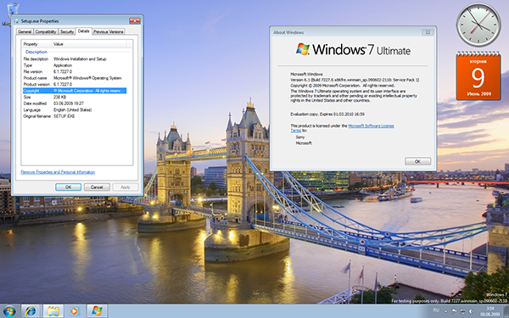The width and height of the screenshot is (509, 318).
Task: Click the Action Center flag tray icon
Action: click(x=454, y=311)
